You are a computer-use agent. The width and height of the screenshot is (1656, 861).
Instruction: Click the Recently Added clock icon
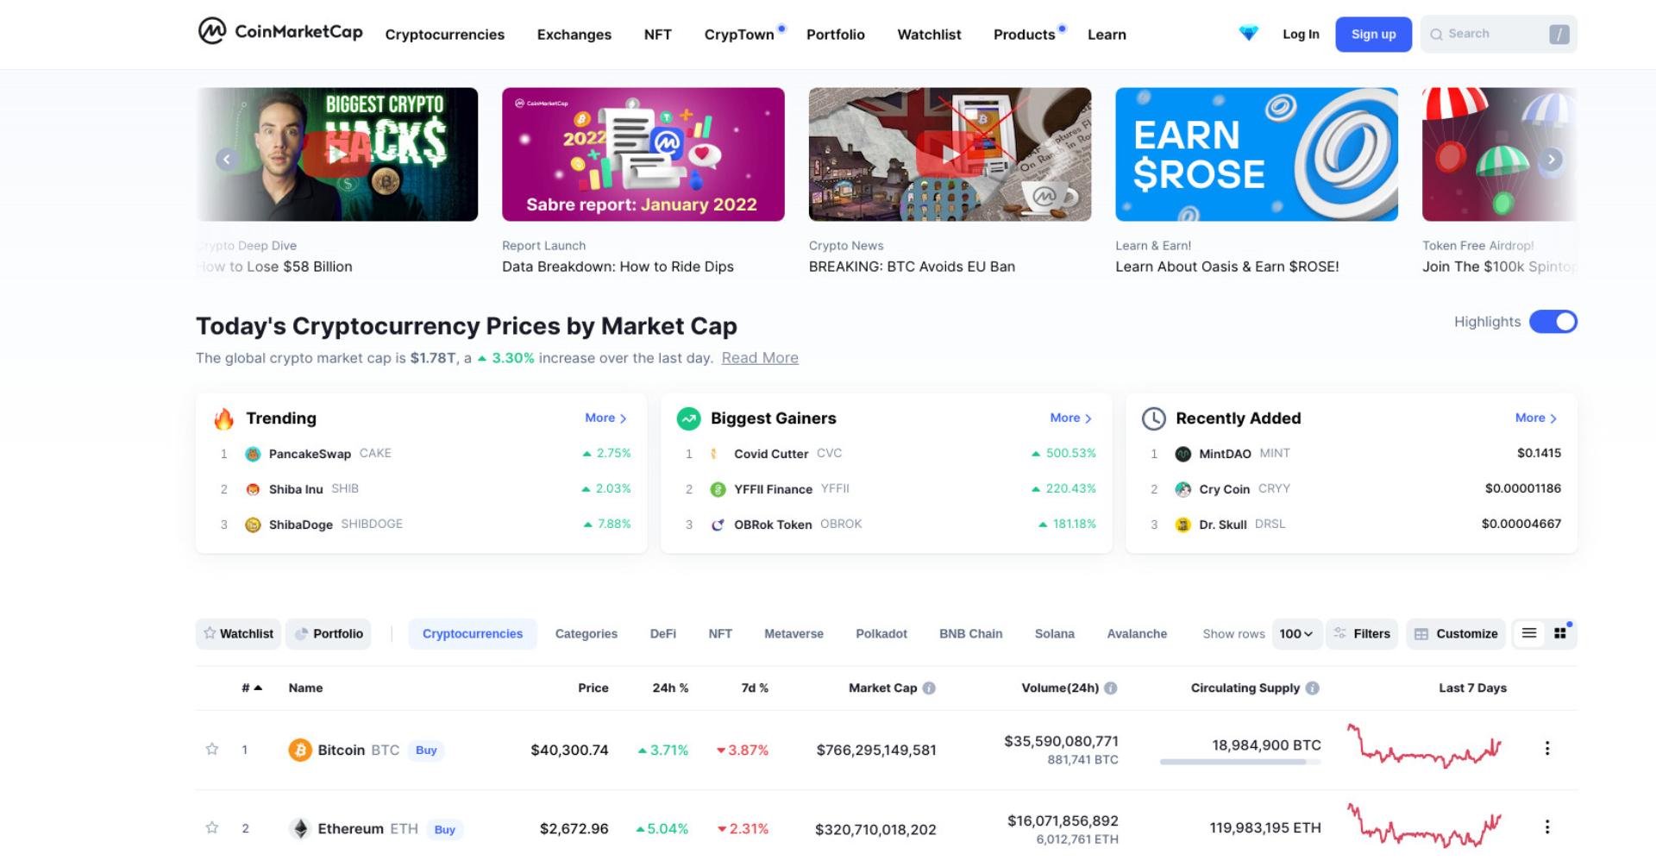(1153, 418)
